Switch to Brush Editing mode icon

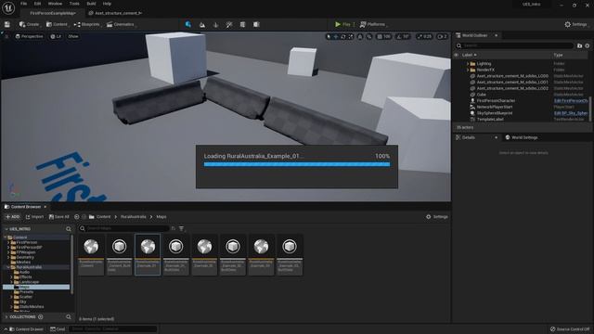[x=256, y=25]
